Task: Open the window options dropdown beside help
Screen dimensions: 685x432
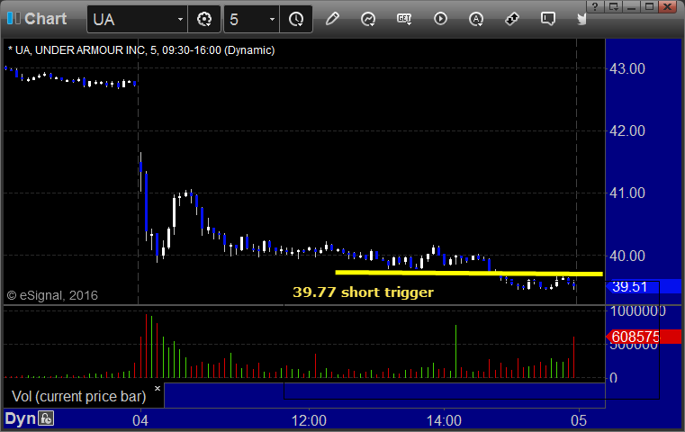Action: (613, 6)
